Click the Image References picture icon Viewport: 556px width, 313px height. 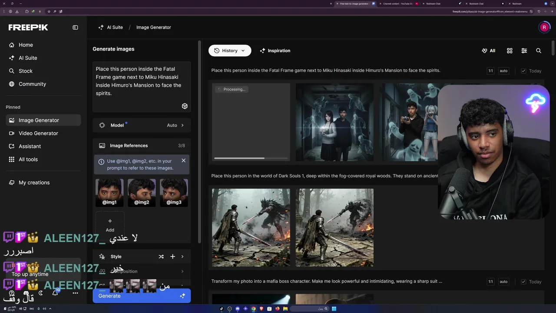click(x=102, y=146)
